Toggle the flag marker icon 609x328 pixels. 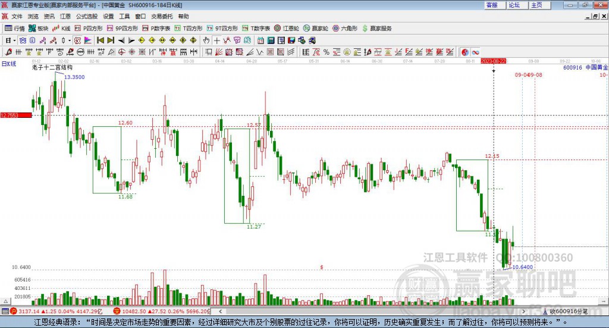pyautogui.click(x=88, y=40)
